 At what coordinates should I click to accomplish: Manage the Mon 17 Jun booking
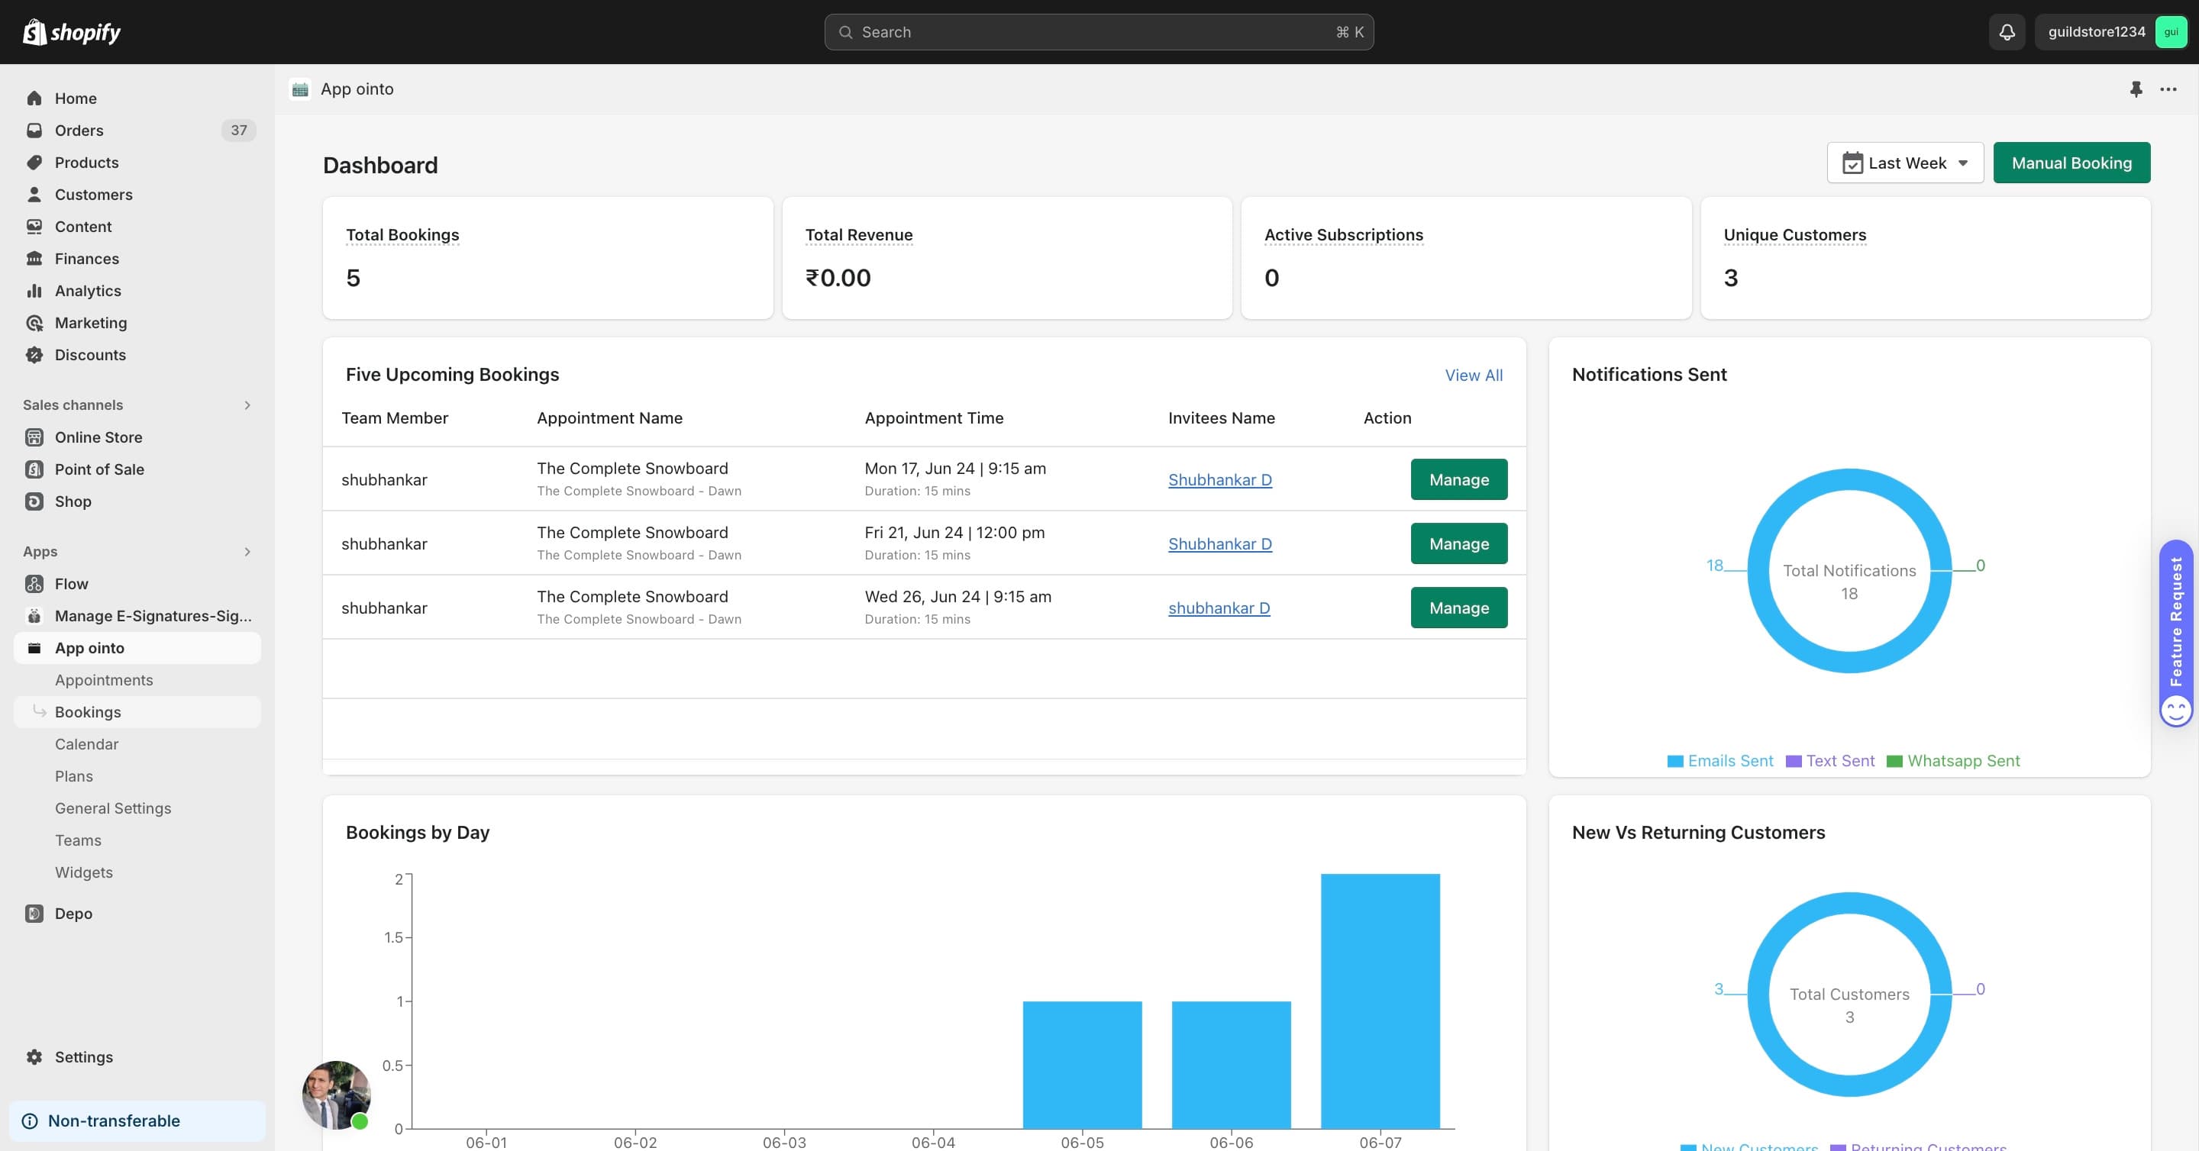(1459, 479)
